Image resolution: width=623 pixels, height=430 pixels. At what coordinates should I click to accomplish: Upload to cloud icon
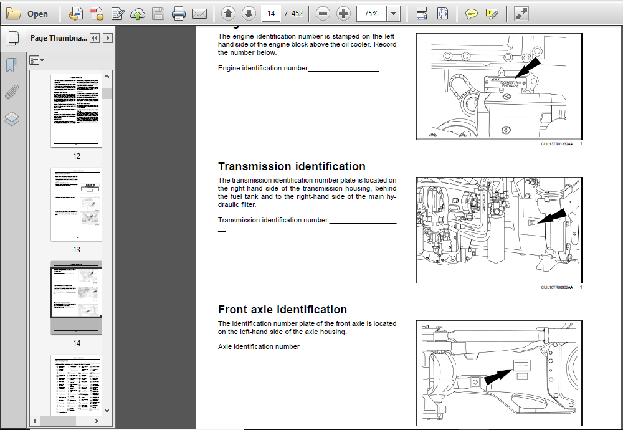138,14
